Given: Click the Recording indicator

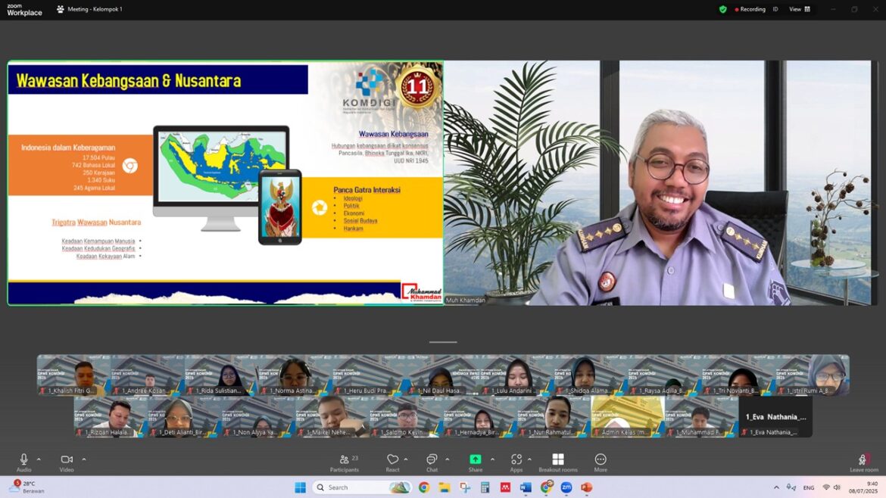Looking at the screenshot, I should pyautogui.click(x=750, y=9).
